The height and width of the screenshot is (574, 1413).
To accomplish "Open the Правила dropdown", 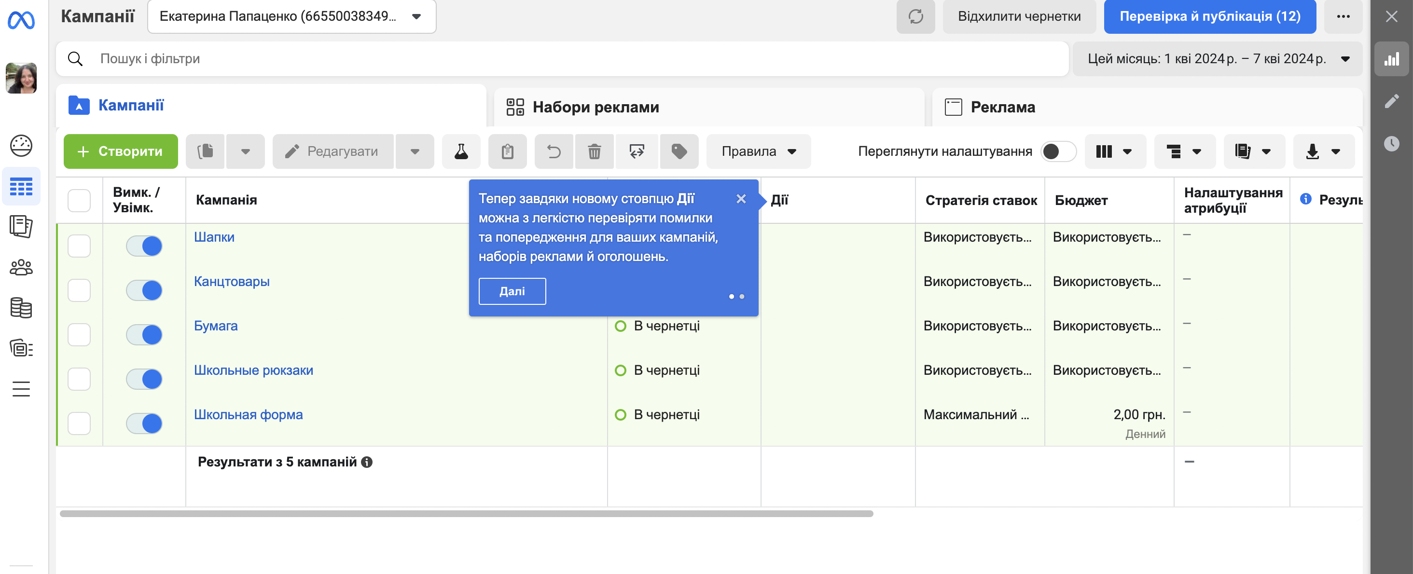I will coord(758,151).
